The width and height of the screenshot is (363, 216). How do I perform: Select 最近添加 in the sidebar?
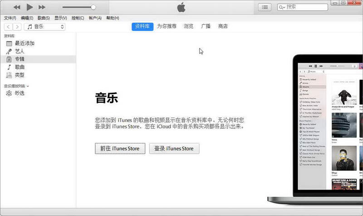[25, 44]
